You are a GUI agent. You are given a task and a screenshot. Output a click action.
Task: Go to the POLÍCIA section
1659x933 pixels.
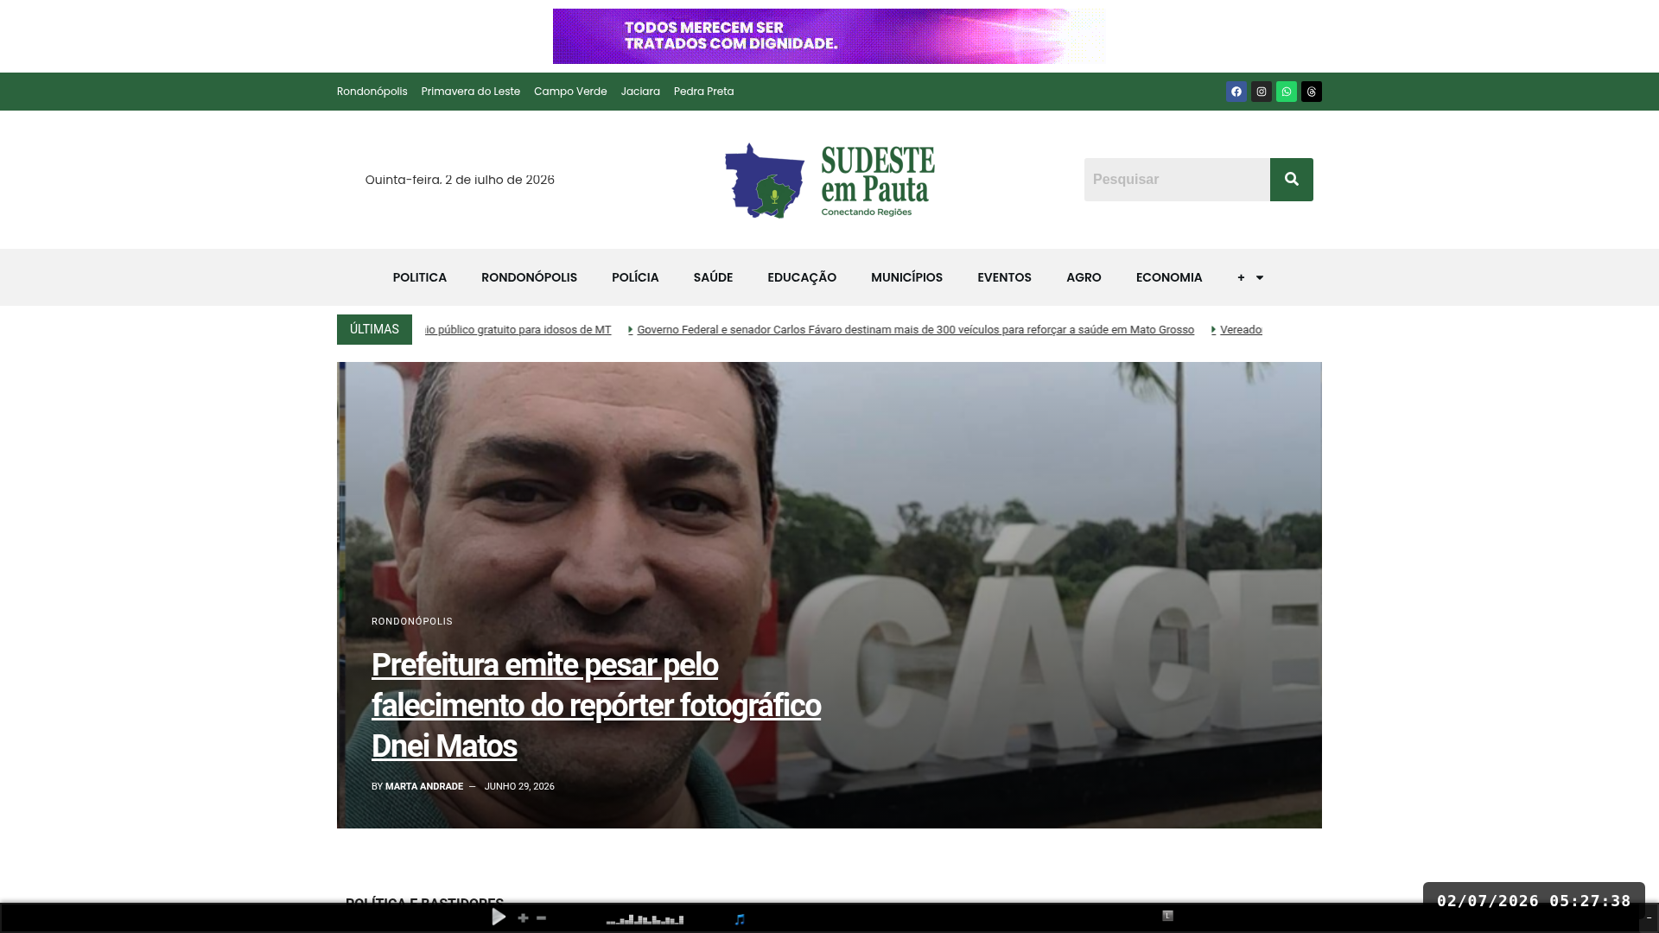[635, 277]
